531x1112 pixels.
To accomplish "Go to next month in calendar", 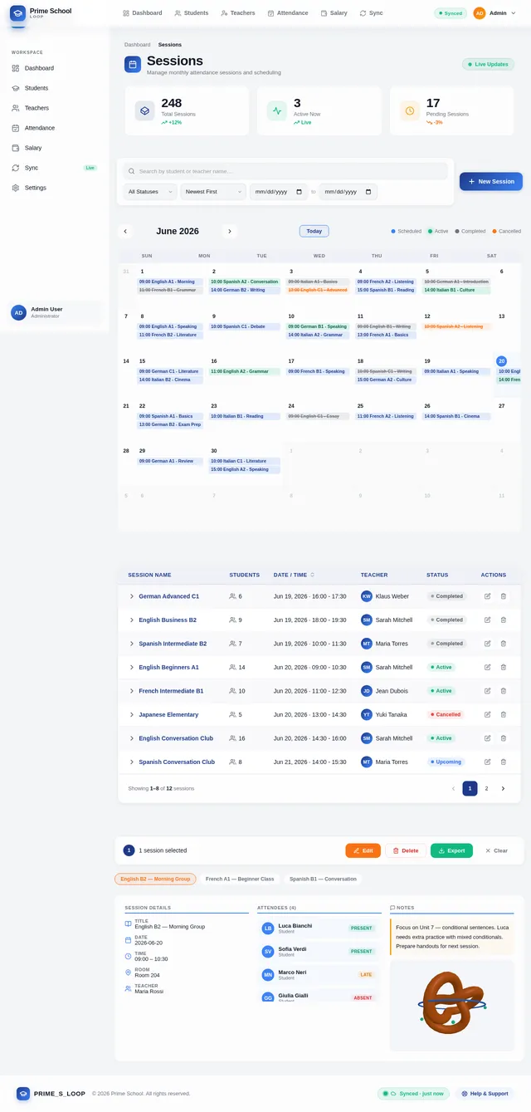I will [230, 231].
